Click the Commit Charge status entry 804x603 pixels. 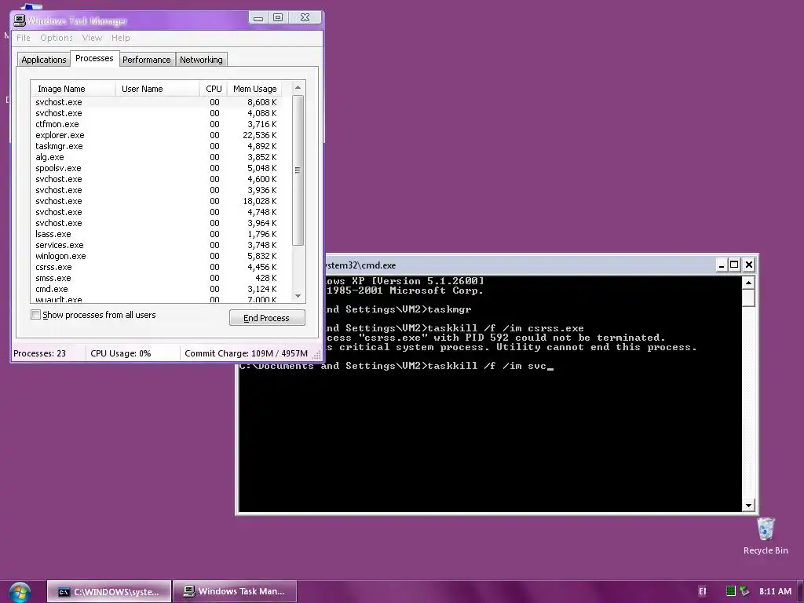pos(246,353)
